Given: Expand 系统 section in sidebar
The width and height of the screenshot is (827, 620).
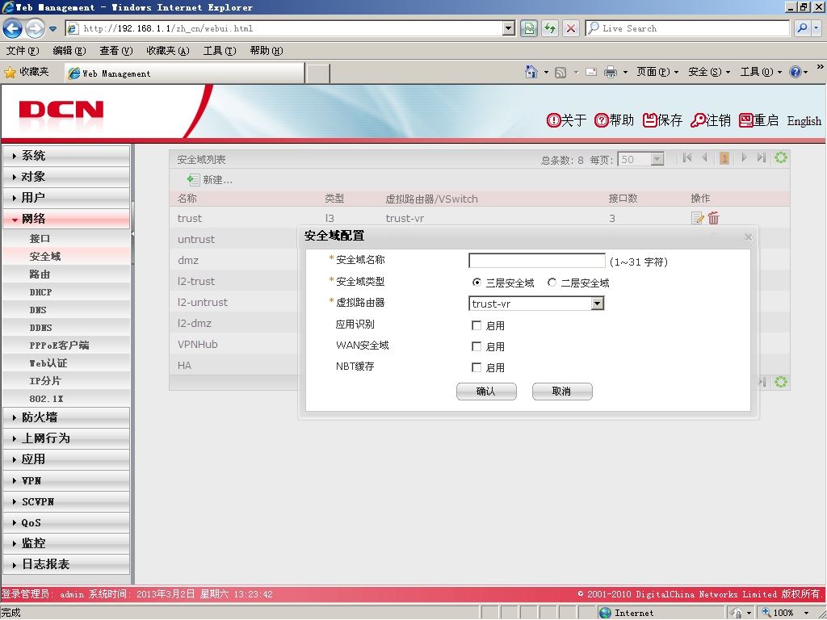Looking at the screenshot, I should (66, 156).
